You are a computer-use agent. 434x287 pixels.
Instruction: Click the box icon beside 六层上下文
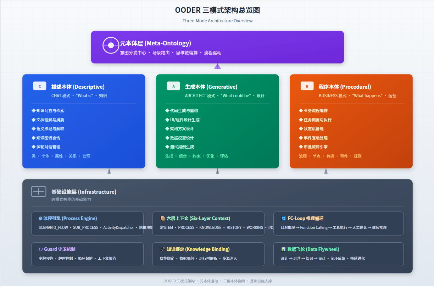point(162,219)
